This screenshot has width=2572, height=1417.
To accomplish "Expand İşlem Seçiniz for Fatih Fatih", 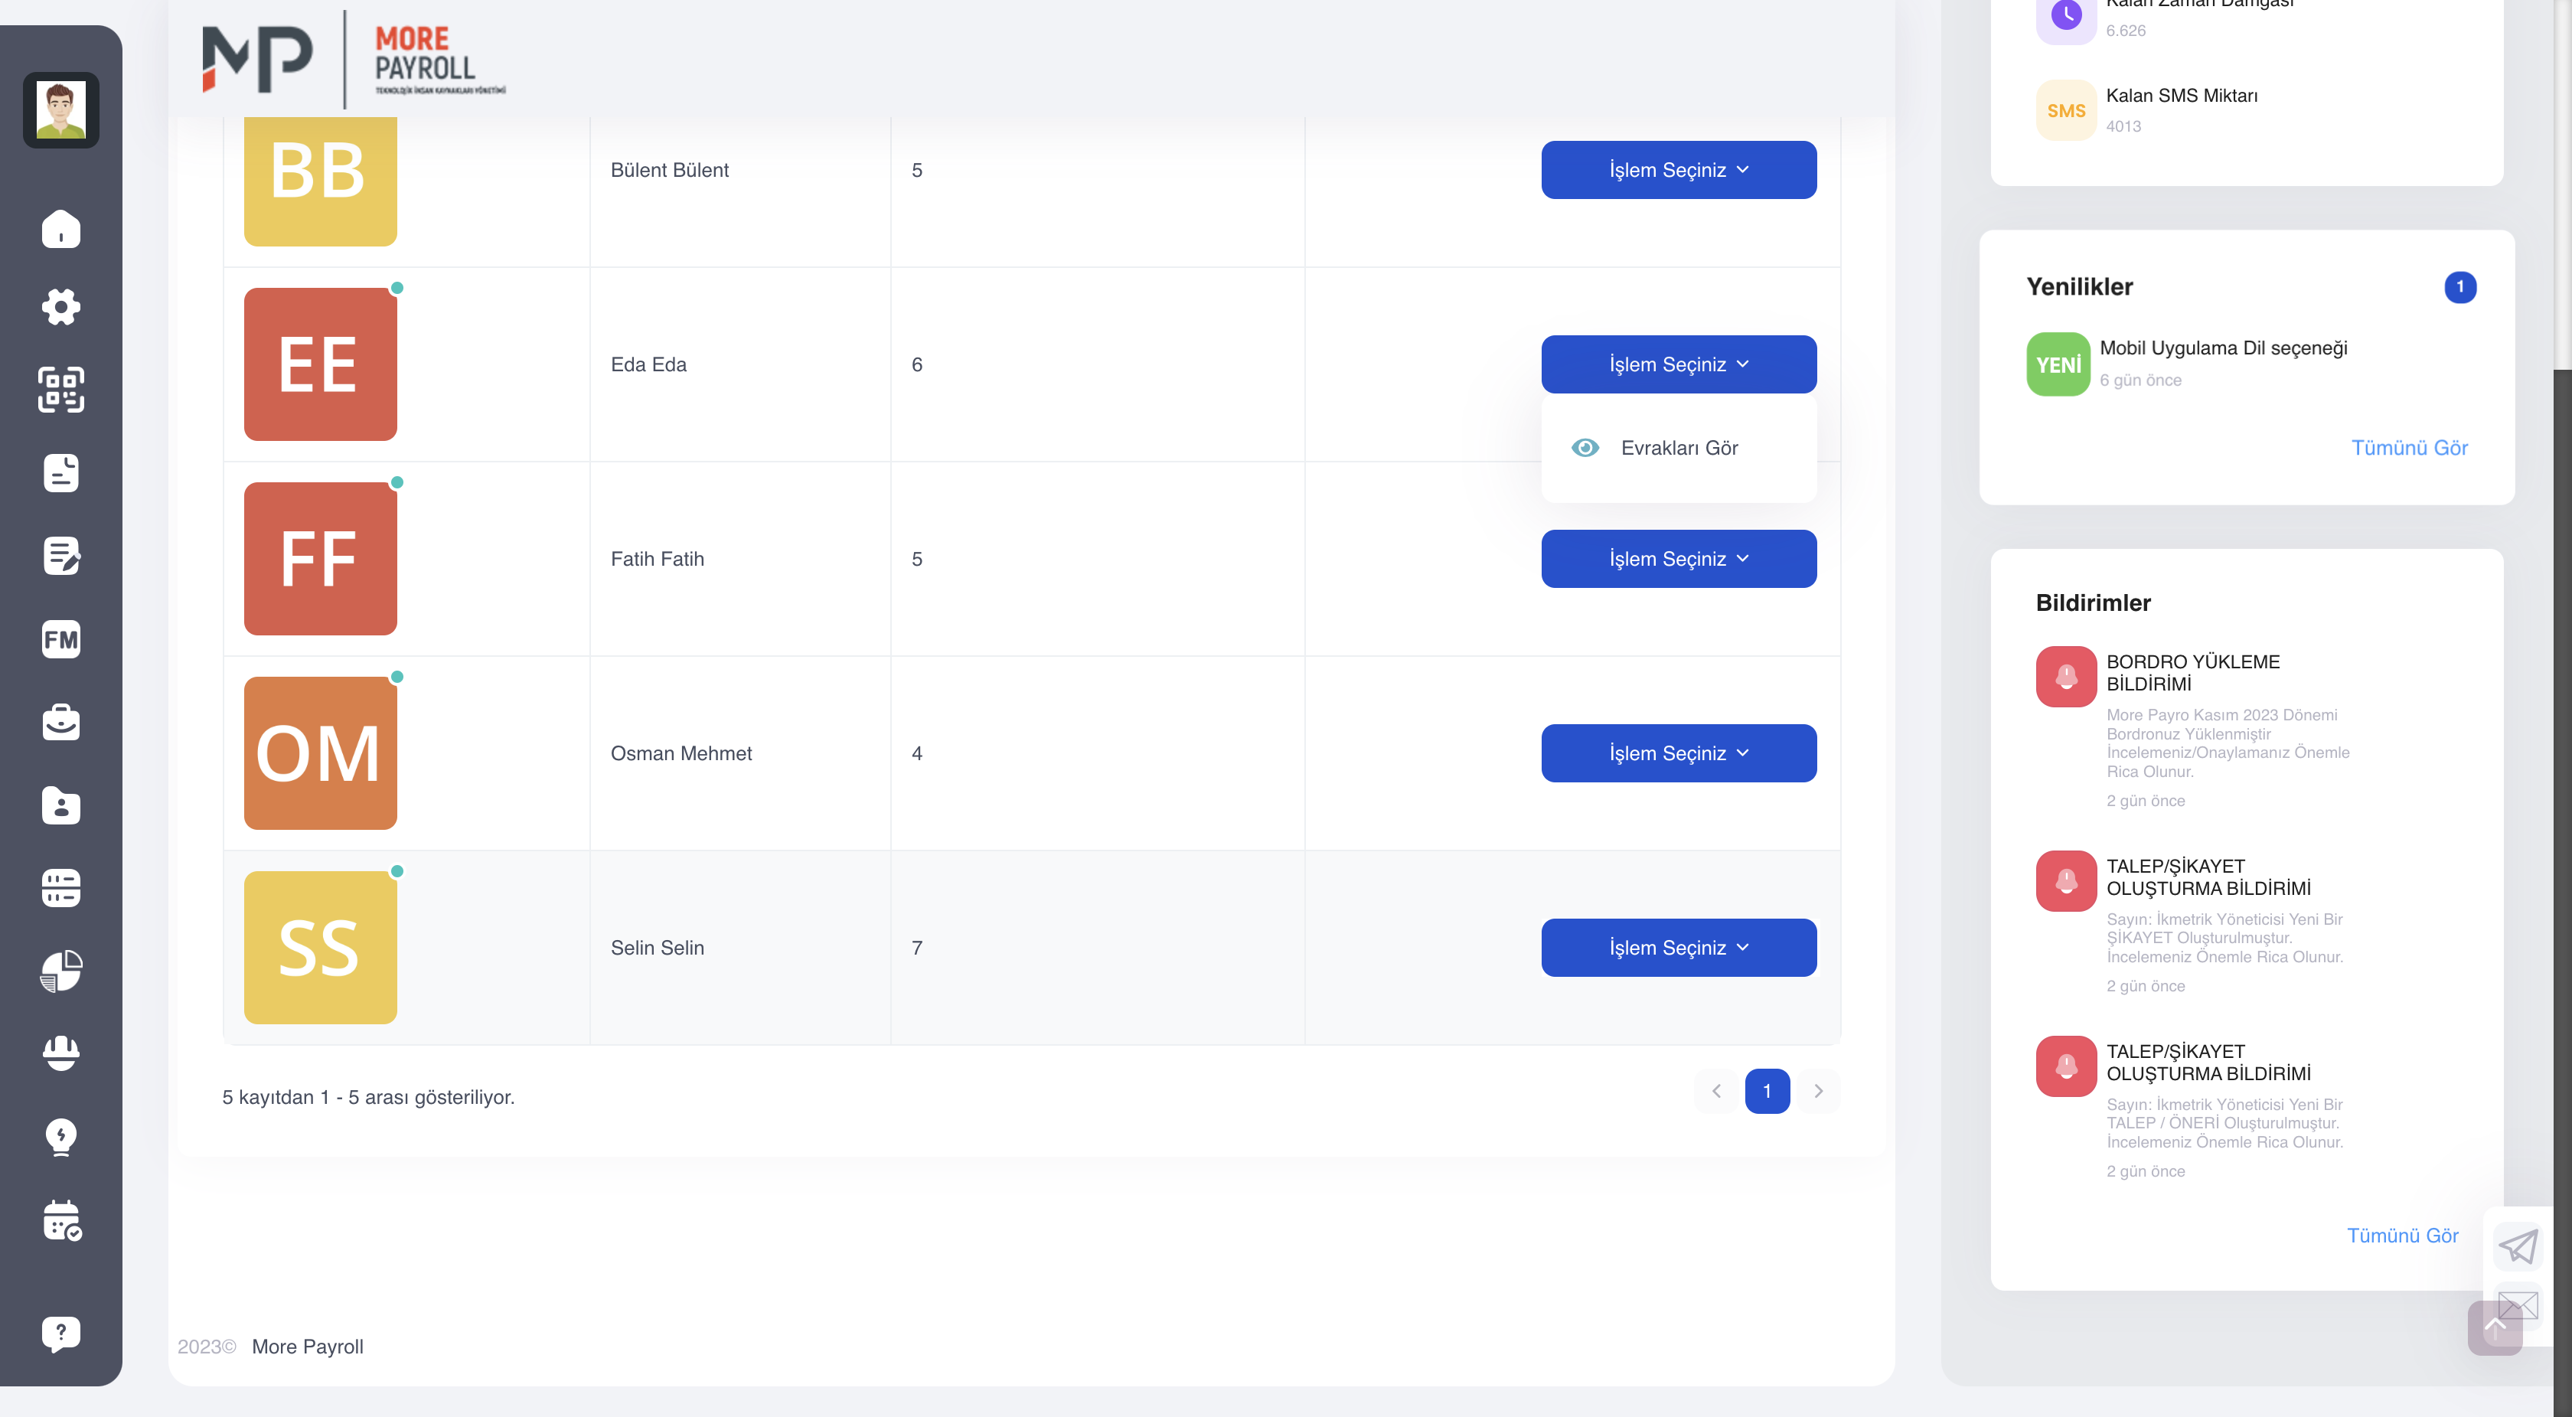I will (1679, 558).
